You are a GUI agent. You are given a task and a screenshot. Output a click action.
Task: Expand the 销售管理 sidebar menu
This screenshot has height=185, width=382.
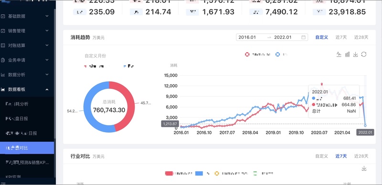click(47, 31)
